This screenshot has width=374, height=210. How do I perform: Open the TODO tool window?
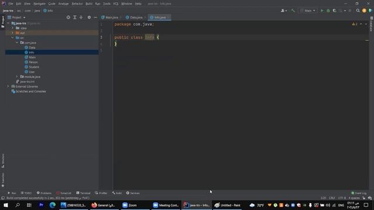coord(26,193)
